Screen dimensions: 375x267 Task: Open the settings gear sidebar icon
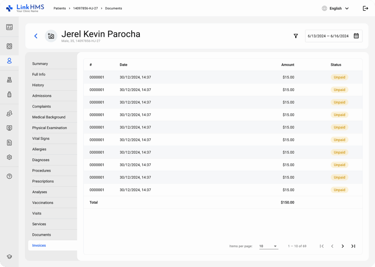tap(9, 157)
